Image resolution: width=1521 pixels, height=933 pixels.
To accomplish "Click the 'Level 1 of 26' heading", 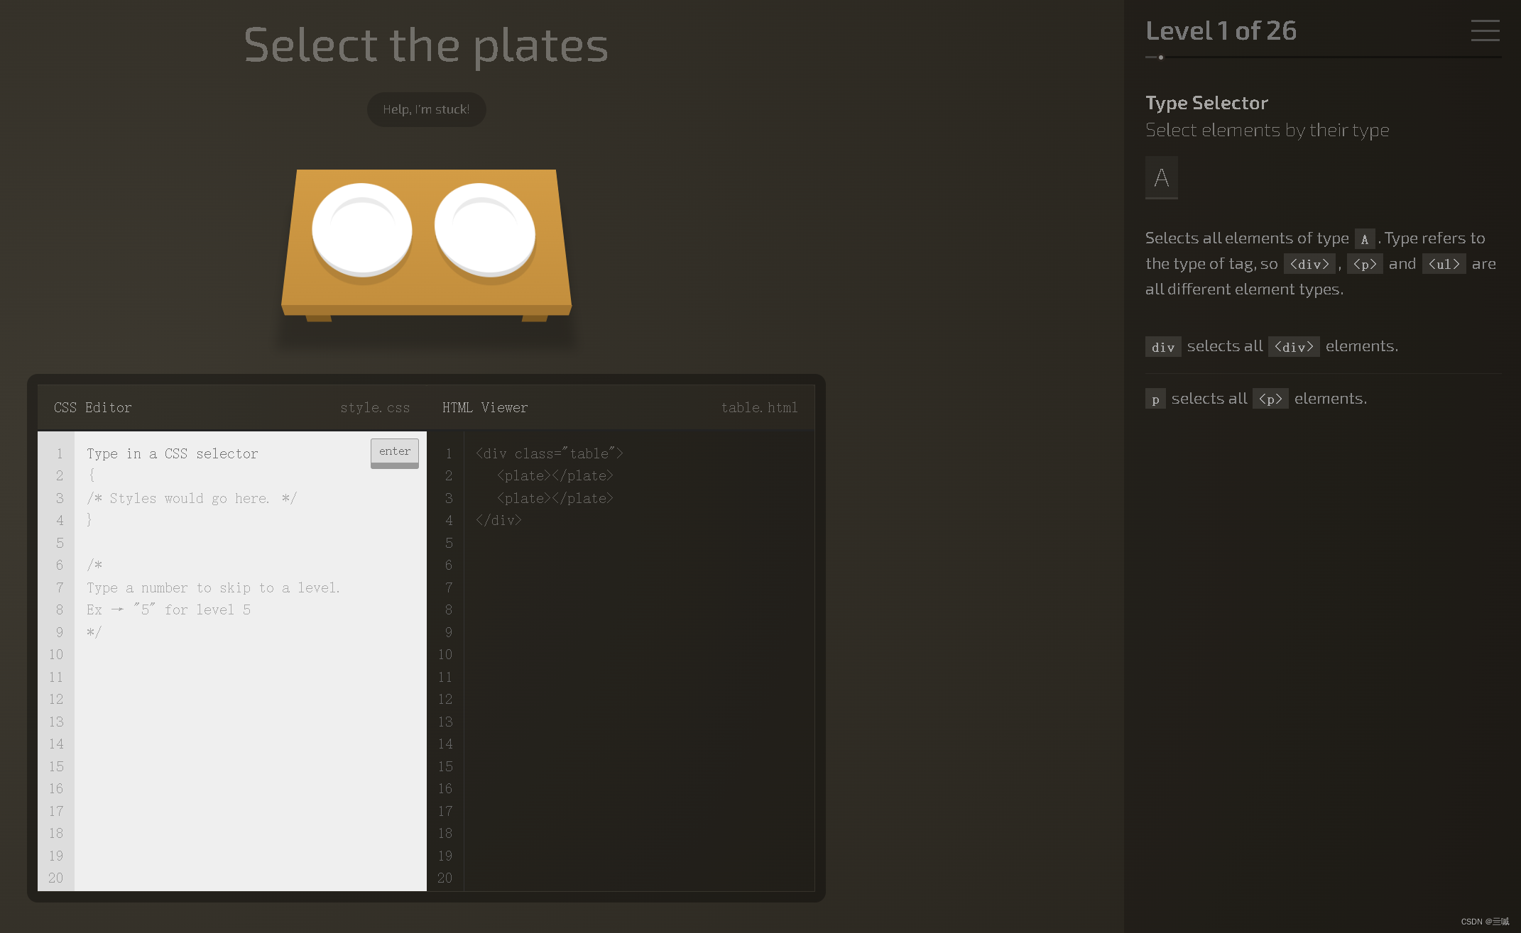I will click(x=1221, y=31).
